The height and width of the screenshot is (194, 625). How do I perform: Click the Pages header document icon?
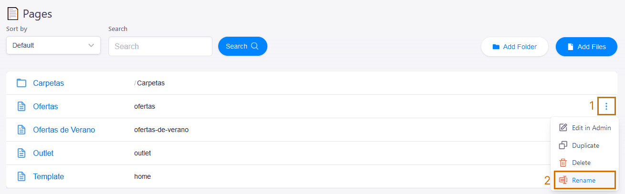pos(13,14)
